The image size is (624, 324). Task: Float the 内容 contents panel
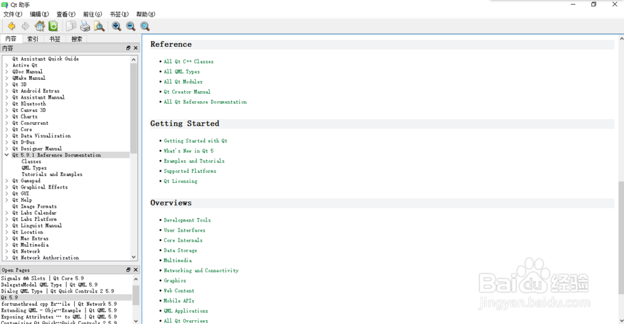tap(128, 48)
